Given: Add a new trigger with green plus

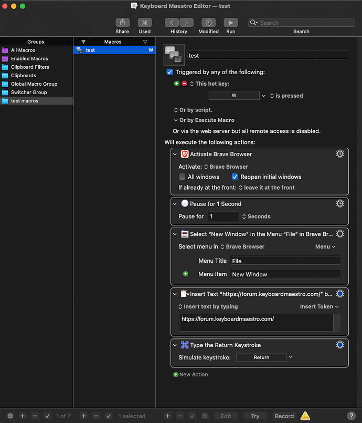Looking at the screenshot, I should (x=177, y=84).
